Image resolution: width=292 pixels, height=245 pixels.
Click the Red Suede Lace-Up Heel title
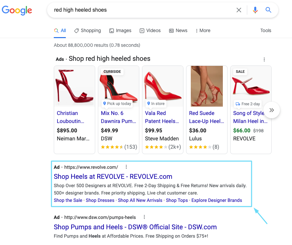tap(207, 117)
